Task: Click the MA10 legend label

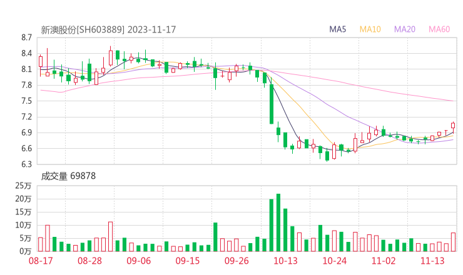Action: (370, 29)
